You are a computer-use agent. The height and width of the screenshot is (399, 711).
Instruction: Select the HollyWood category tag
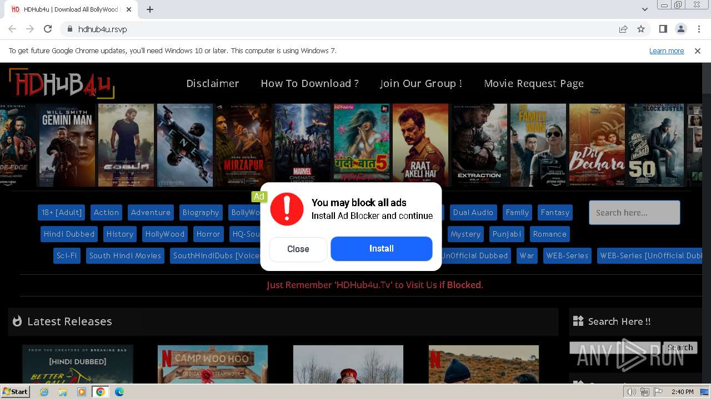coord(165,234)
